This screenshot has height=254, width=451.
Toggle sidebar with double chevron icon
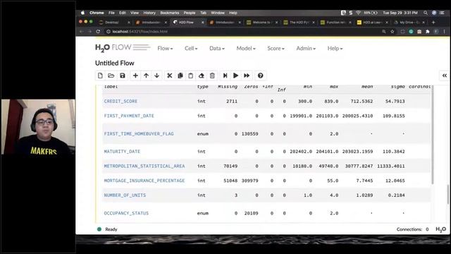(445, 75)
